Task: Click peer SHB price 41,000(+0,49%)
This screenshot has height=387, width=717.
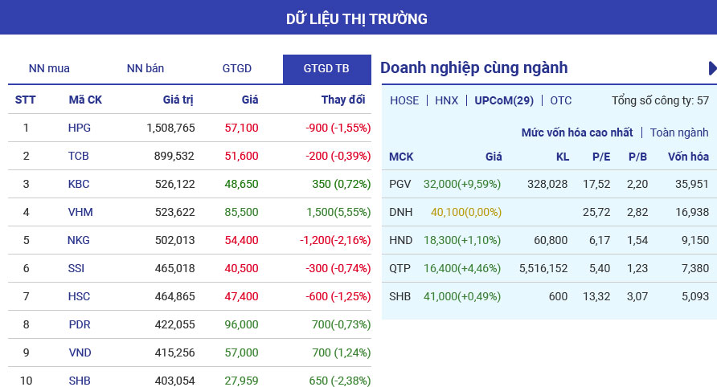Action: [x=462, y=296]
